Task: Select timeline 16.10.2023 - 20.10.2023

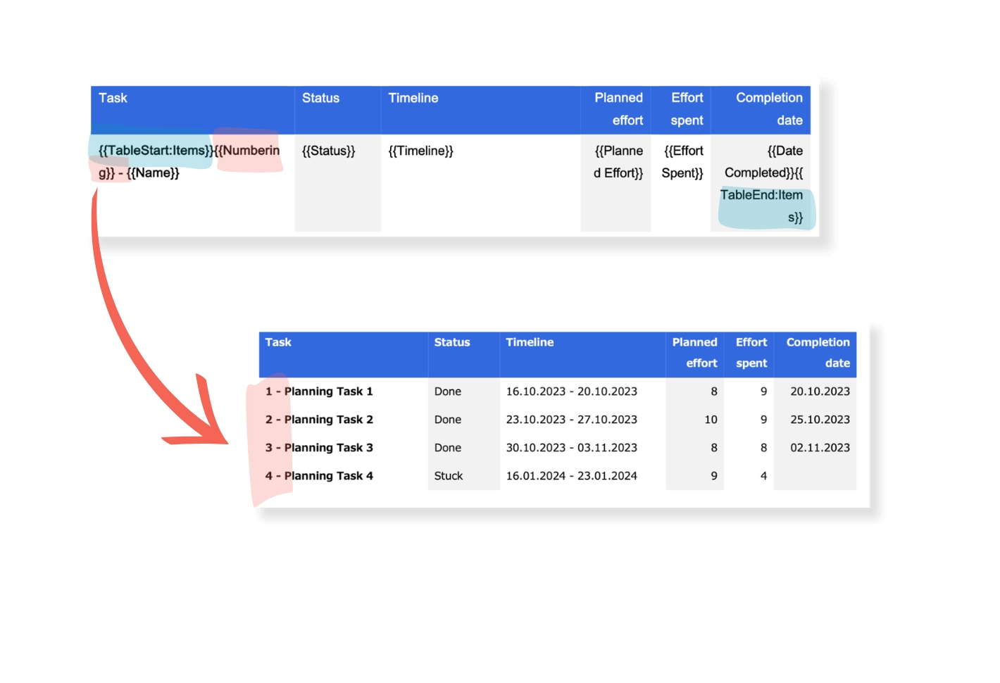Action: point(571,391)
